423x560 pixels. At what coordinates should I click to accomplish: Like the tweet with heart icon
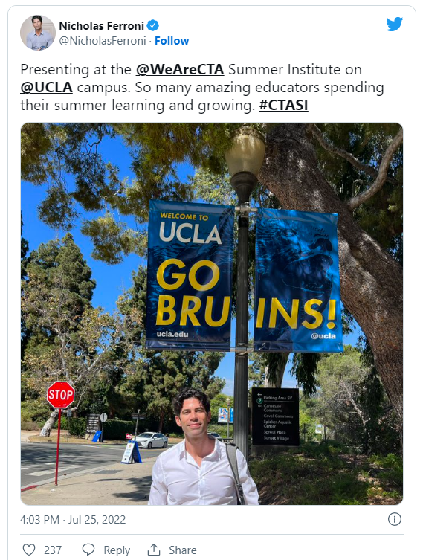coord(29,550)
